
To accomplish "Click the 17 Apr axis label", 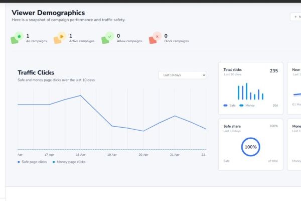I will (x=49, y=155).
